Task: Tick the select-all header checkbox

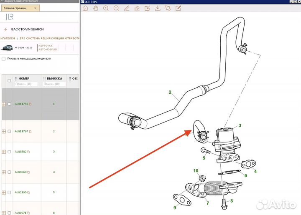Action: coord(9,80)
